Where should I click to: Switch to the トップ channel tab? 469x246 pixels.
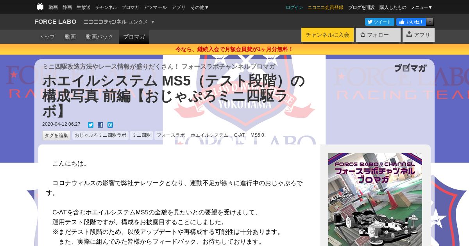tap(47, 37)
